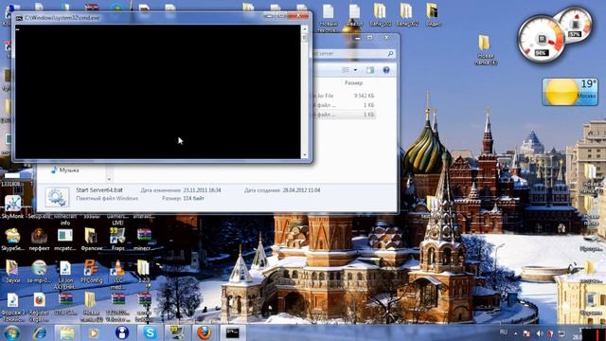Open the Франсис folder on desktop
The height and width of the screenshot is (341, 606).
pos(91,240)
